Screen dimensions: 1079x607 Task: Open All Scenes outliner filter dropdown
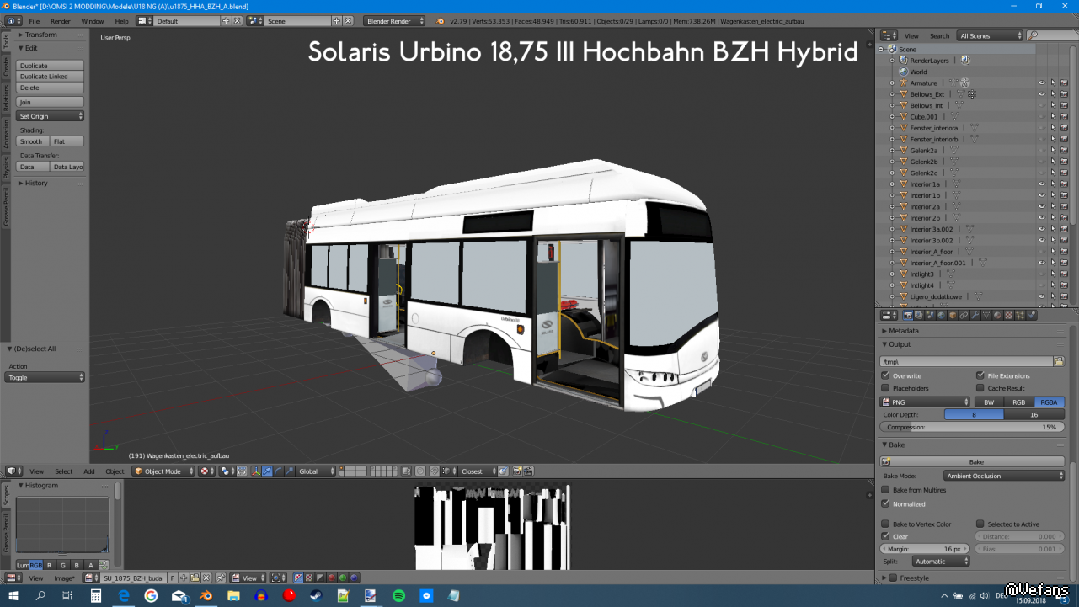(x=990, y=36)
